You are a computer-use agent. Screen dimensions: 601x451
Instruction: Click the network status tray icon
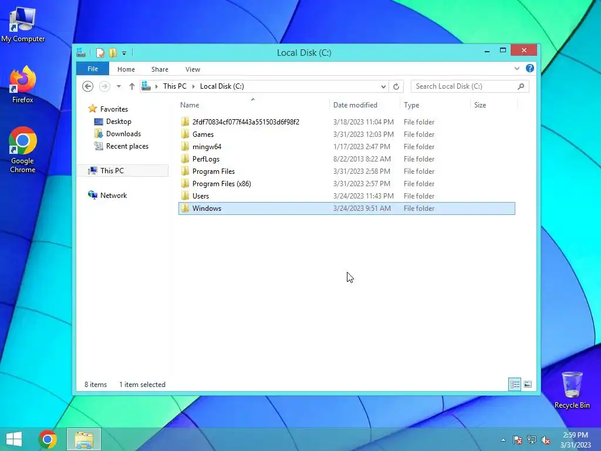click(532, 440)
